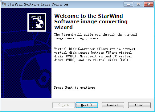Viewport: 155px width, 112px height.
Task: Open the About dialog
Action: (x=139, y=105)
